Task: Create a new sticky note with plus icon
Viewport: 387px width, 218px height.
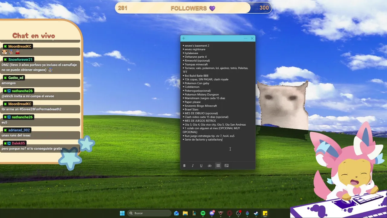Action: point(184,38)
